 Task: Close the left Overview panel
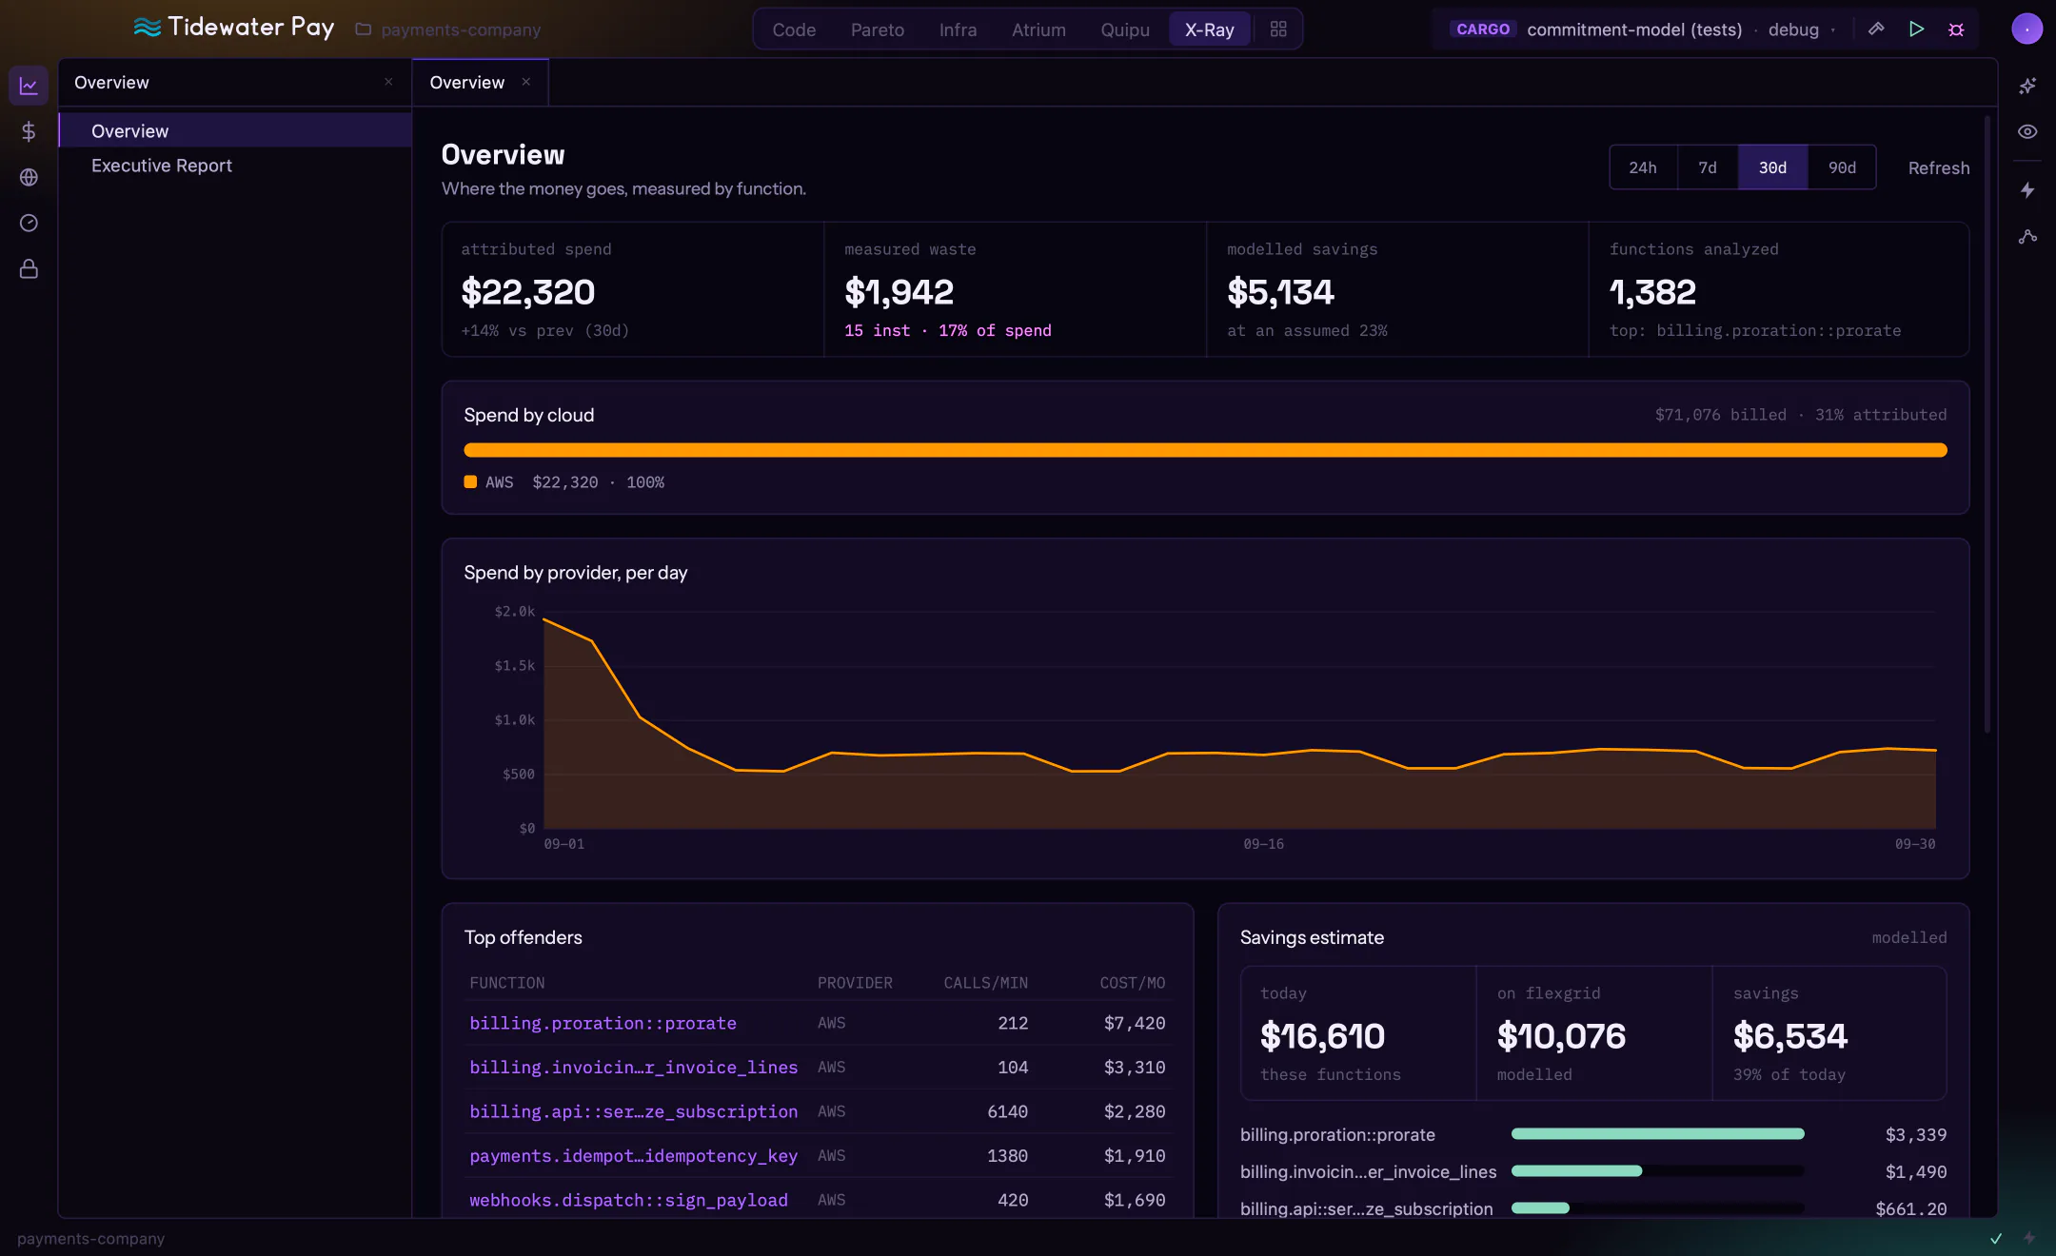click(x=388, y=82)
